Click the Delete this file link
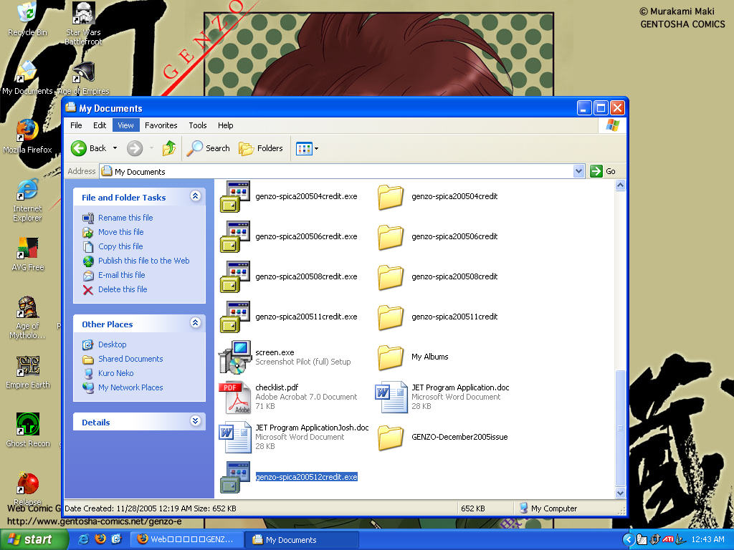This screenshot has width=734, height=550. pyautogui.click(x=123, y=289)
